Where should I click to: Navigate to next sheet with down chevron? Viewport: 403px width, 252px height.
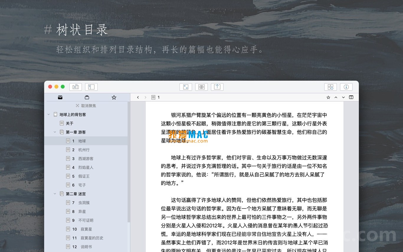click(x=343, y=97)
